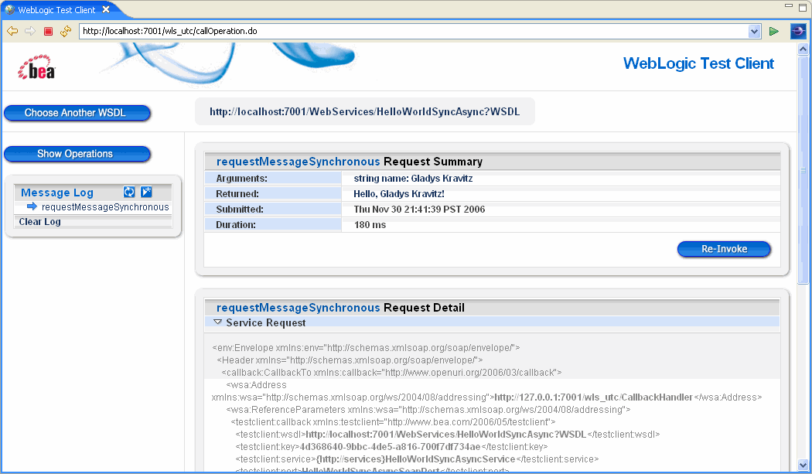This screenshot has height=474, width=812.
Task: Click the Clear Log link
Action: [x=40, y=222]
